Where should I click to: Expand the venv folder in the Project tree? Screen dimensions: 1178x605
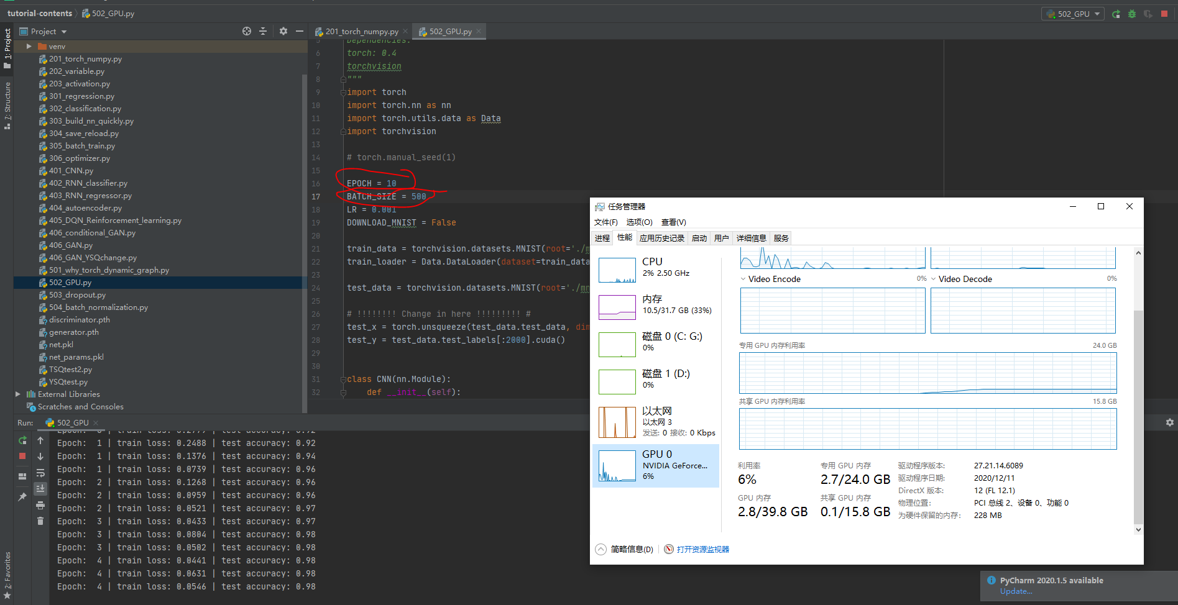click(29, 45)
